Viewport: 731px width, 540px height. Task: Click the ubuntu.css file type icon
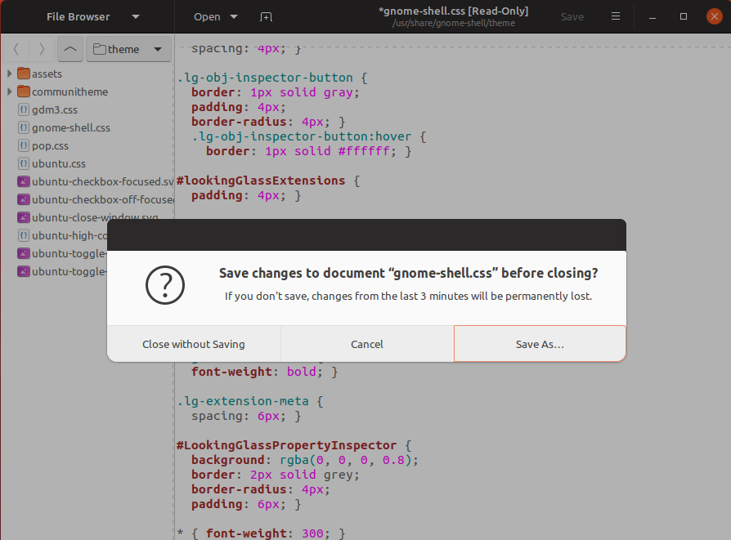point(24,164)
